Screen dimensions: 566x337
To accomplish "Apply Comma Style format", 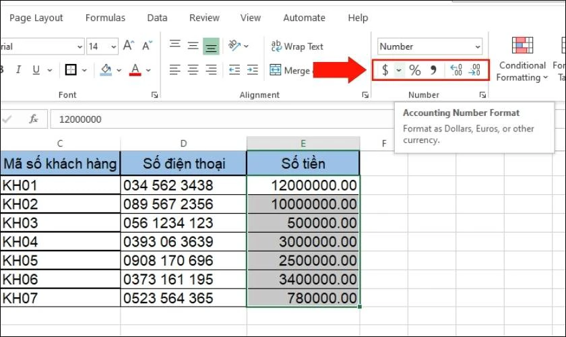I will point(433,69).
